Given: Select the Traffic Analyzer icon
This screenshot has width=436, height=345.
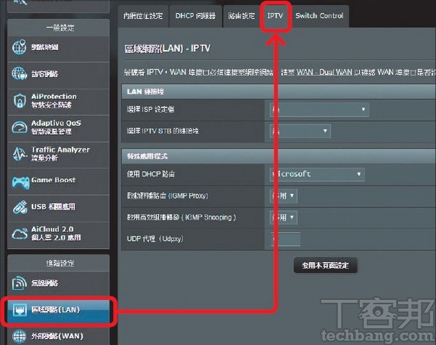Looking at the screenshot, I should pyautogui.click(x=19, y=154).
